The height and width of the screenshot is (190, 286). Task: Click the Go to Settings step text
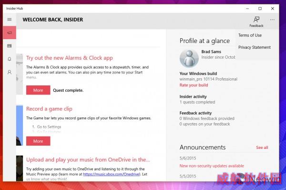click(x=49, y=127)
